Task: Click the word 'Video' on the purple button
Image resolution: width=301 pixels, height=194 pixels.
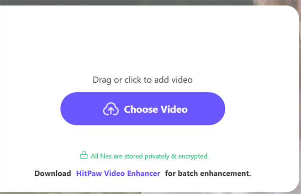Action: 174,110
